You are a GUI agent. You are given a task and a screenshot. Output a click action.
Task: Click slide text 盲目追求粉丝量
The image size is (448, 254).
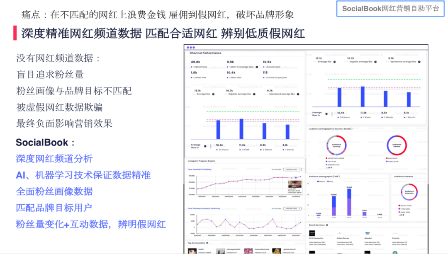(x=50, y=75)
